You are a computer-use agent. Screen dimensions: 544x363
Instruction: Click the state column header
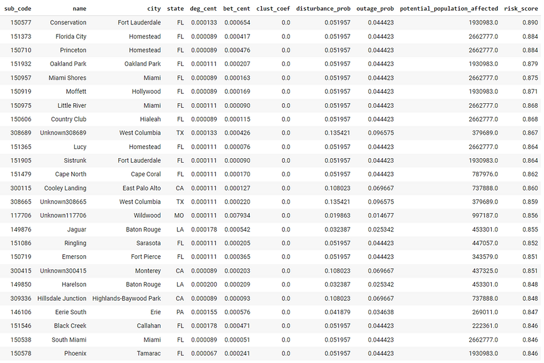click(175, 9)
